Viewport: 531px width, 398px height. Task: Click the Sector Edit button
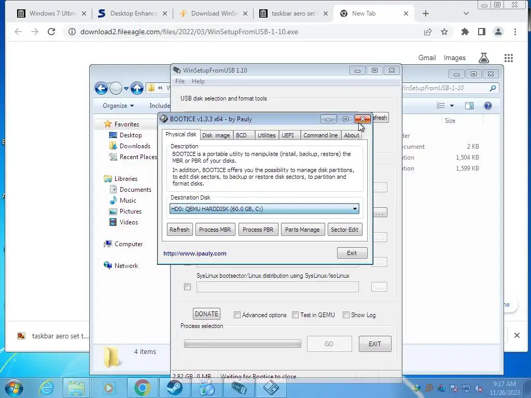coord(345,230)
